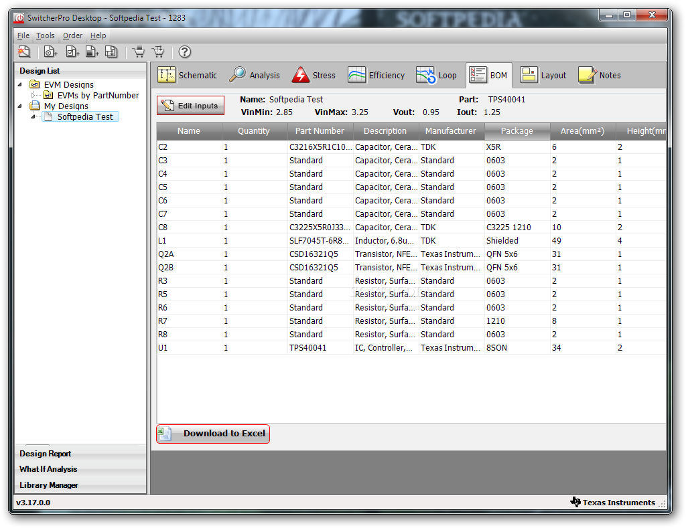
Task: Click the TPS40041 part number cell in the U1 row
Action: (320, 347)
